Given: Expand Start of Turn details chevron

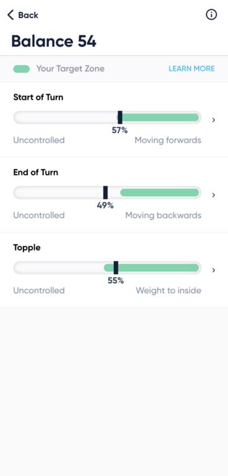Looking at the screenshot, I should tap(214, 120).
